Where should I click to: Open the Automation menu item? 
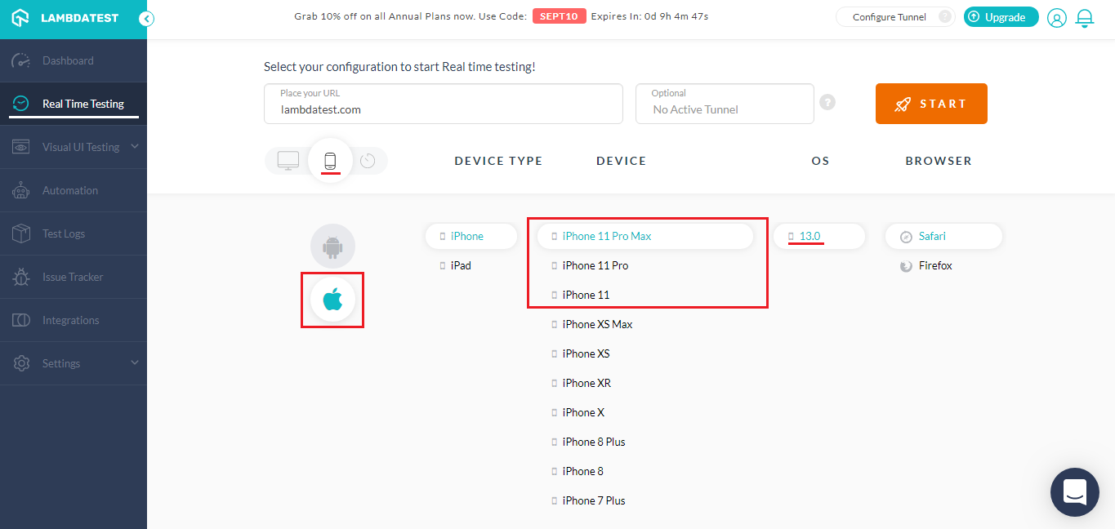point(70,190)
